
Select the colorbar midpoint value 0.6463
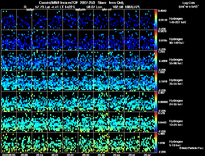pos(162,122)
